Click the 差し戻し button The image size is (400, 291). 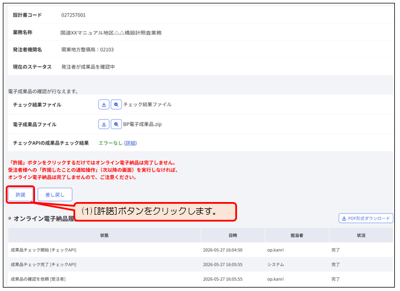(55, 195)
